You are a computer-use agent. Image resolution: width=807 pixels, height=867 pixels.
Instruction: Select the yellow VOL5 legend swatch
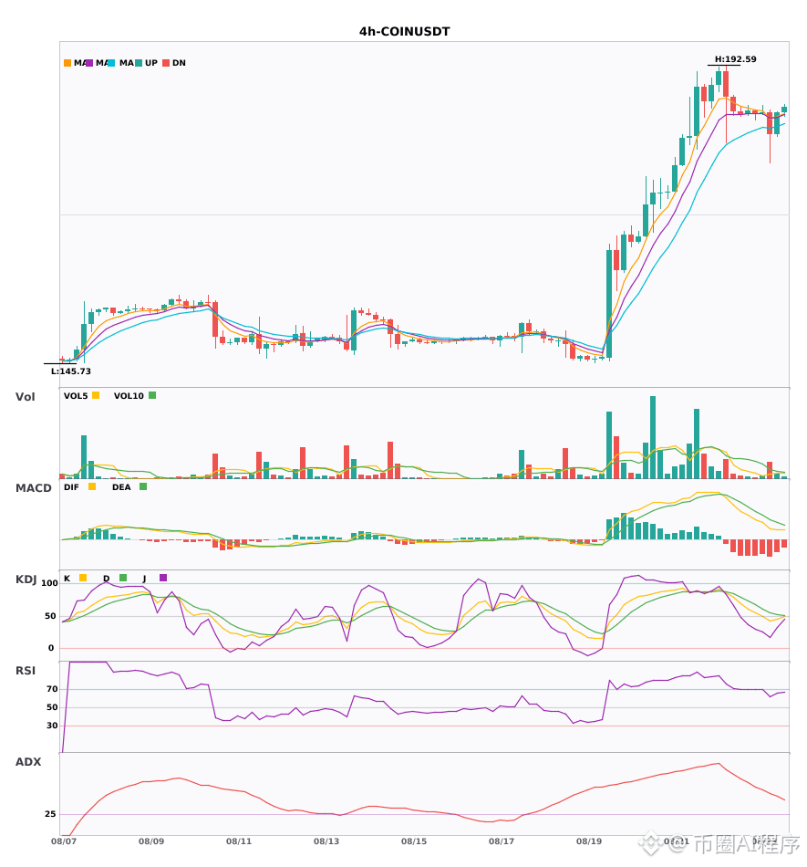pyautogui.click(x=96, y=395)
